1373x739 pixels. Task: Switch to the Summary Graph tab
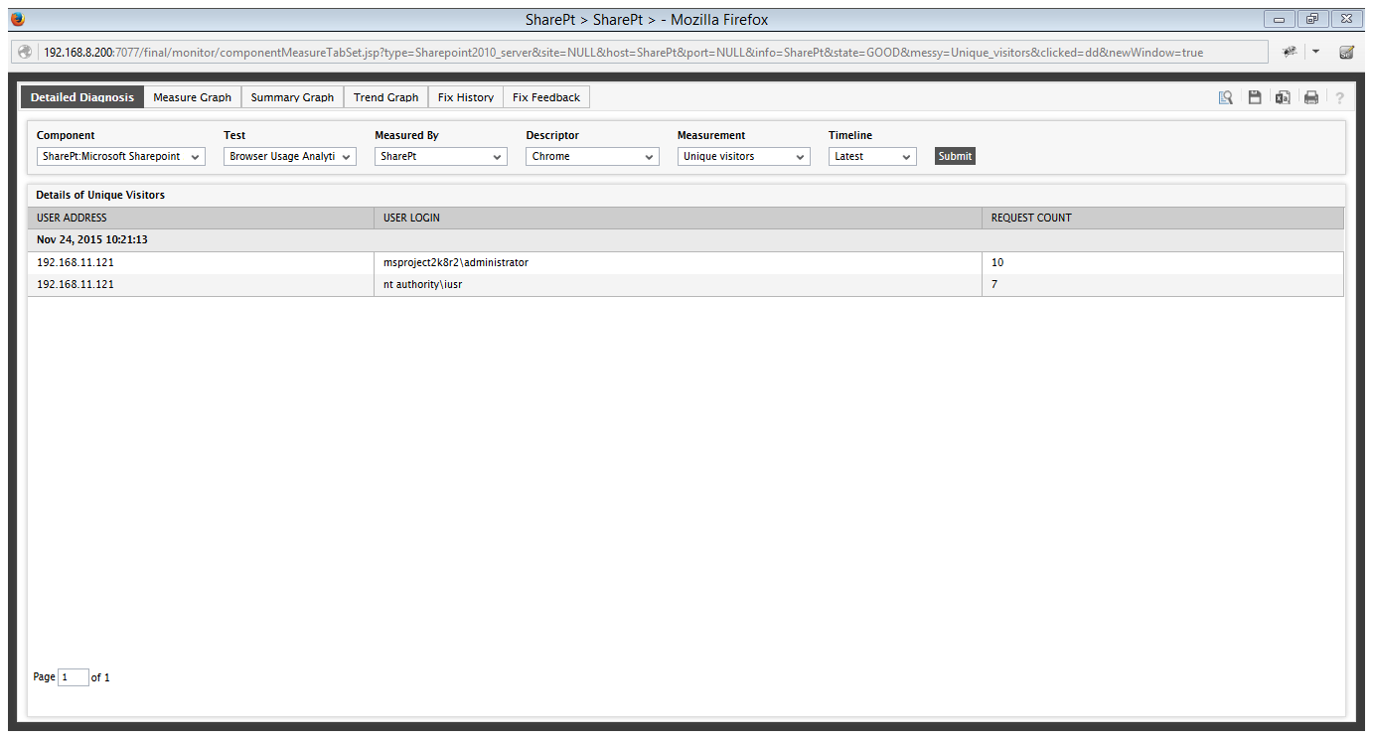point(292,97)
